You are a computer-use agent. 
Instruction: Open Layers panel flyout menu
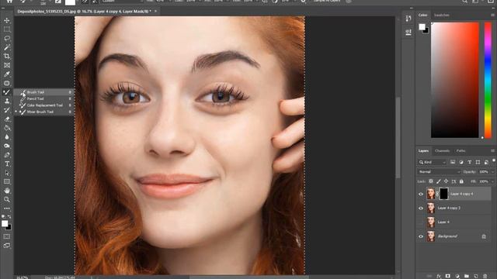[492, 151]
